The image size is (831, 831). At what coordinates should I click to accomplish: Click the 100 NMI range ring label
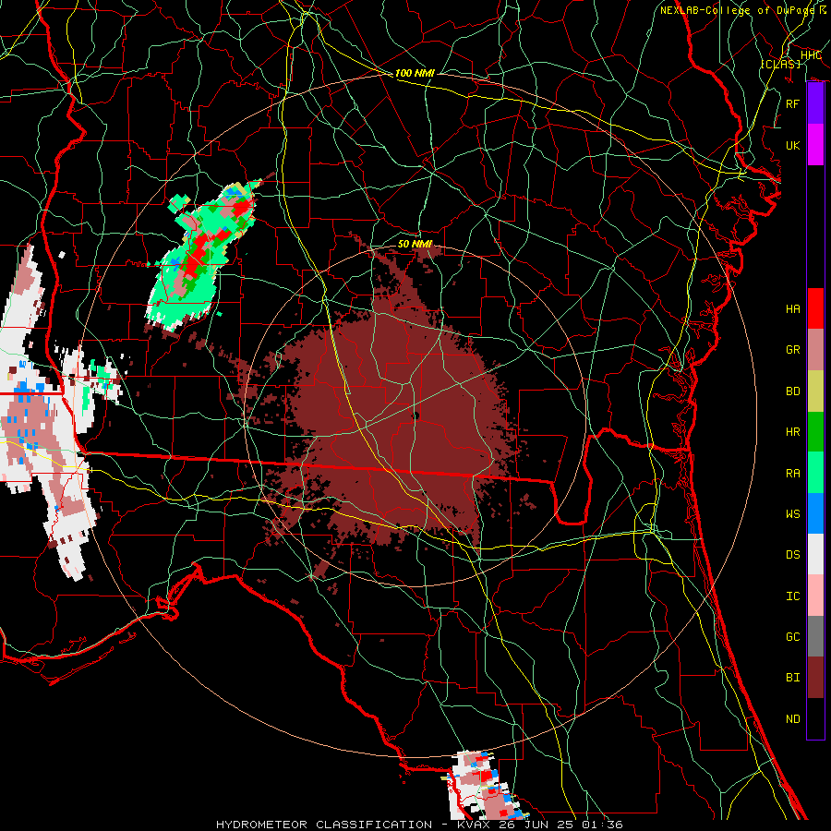pos(415,73)
